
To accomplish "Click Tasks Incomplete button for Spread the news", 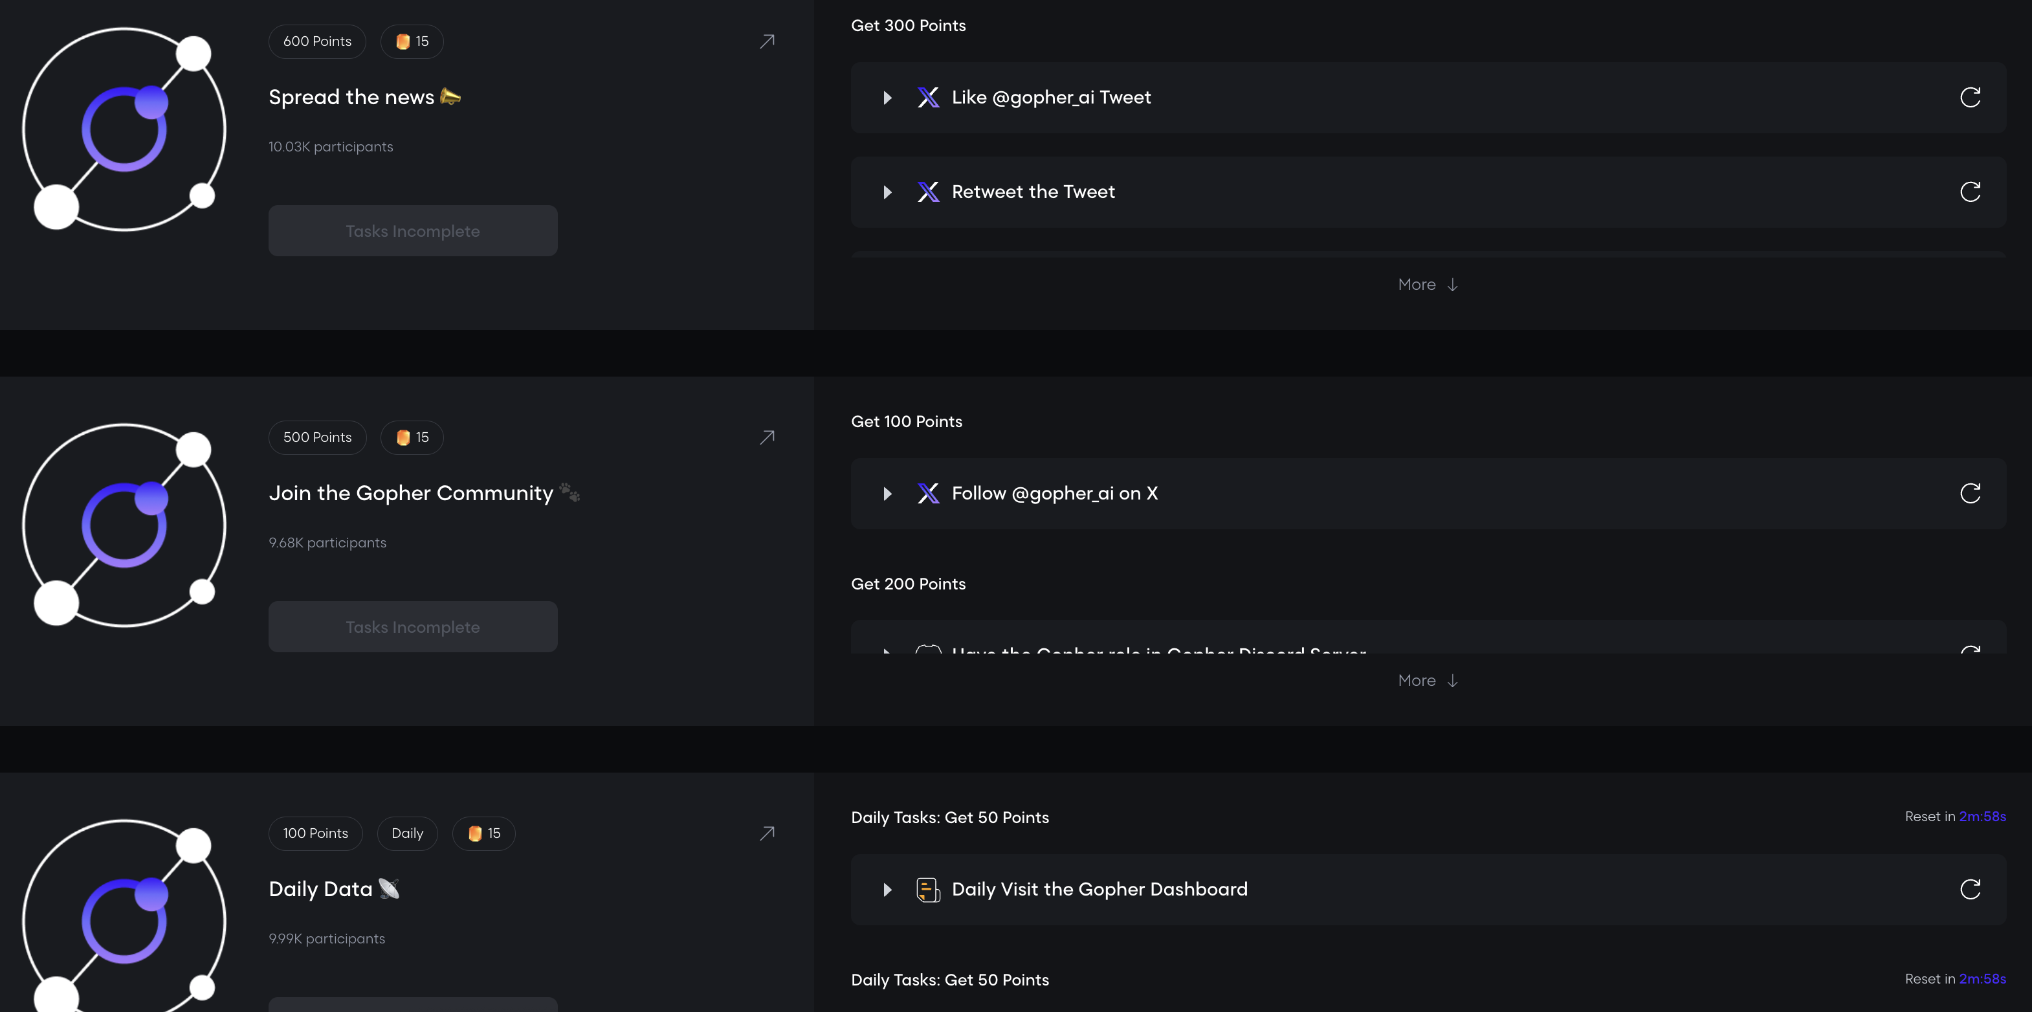I will pos(413,231).
